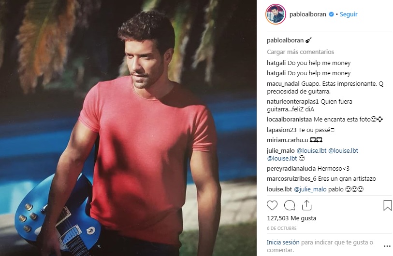This screenshot has height=256, width=393.
Task: Click the photo of the man with the guitar
Action: coord(128,128)
